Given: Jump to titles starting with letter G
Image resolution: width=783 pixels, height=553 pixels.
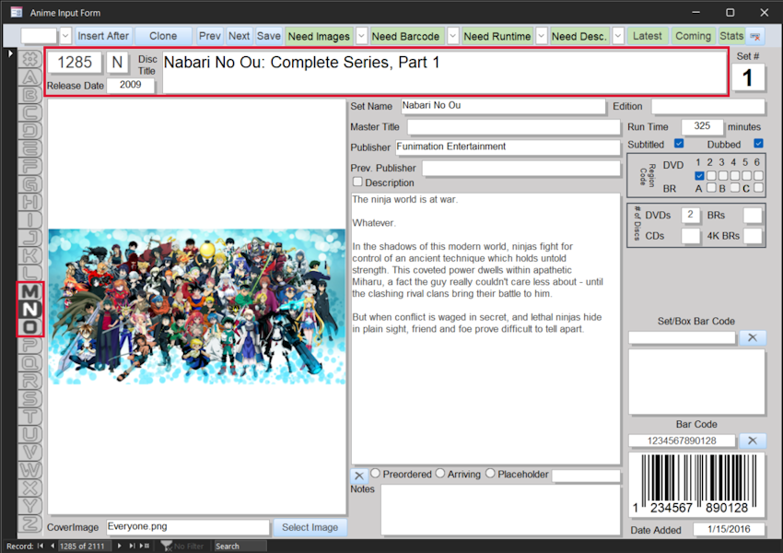Looking at the screenshot, I should tap(30, 185).
